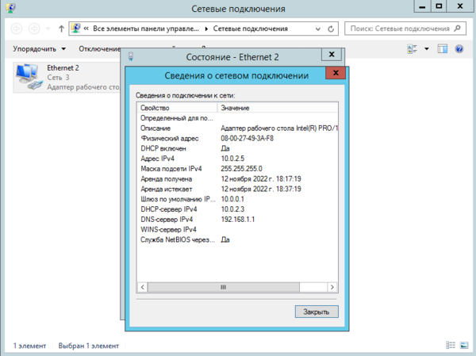Switch to details view in status bar
This screenshot has height=356, width=476.
tap(451, 346)
